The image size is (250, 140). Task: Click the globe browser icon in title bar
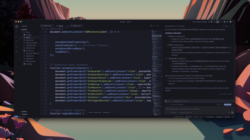click(x=224, y=22)
